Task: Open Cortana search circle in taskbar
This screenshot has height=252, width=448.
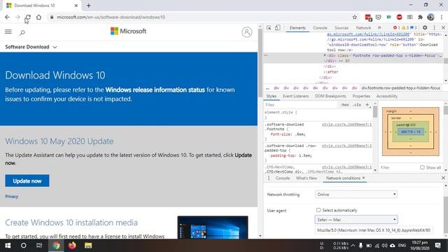Action: point(24,246)
